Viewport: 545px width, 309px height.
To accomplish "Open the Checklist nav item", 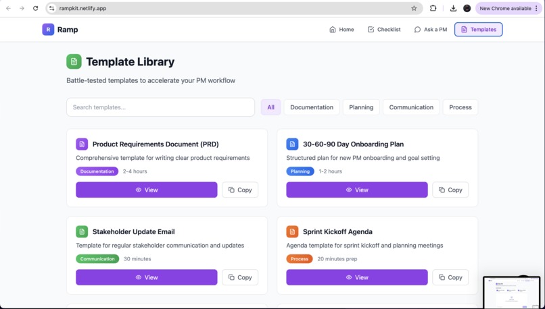I will tap(384, 30).
